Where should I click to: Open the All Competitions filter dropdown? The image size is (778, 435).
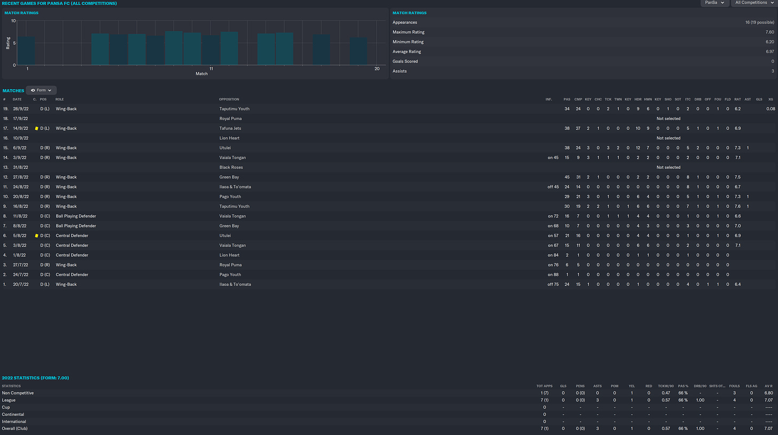pos(754,3)
